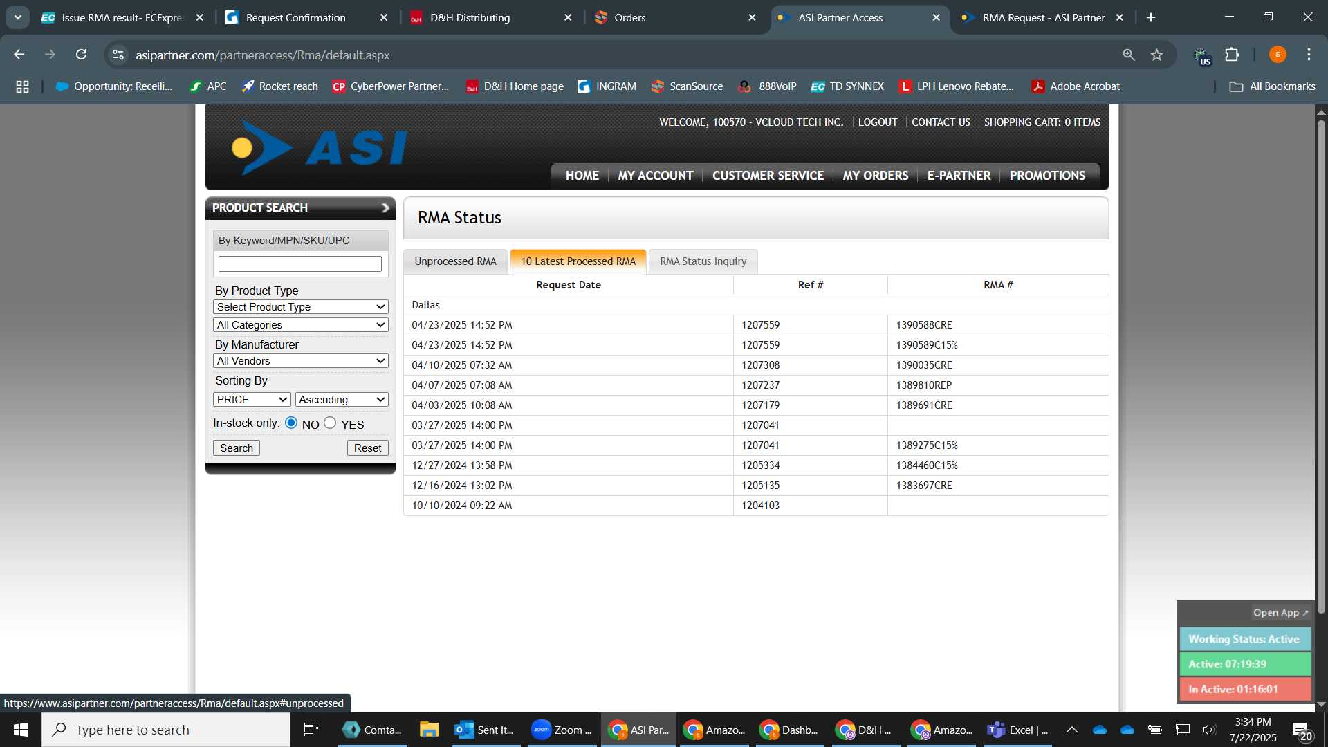Click LOGOUT link
Image resolution: width=1328 pixels, height=747 pixels.
878,122
